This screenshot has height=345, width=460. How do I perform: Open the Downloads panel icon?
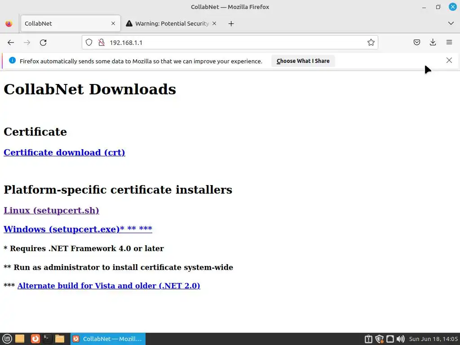[x=433, y=43]
